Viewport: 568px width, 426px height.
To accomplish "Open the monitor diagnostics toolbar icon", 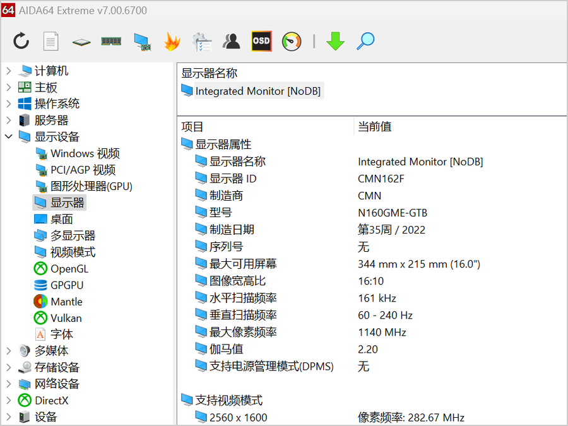I will point(143,42).
